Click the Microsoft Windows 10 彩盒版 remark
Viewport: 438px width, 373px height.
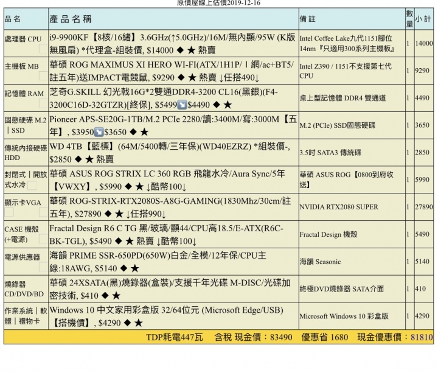[x=344, y=316]
